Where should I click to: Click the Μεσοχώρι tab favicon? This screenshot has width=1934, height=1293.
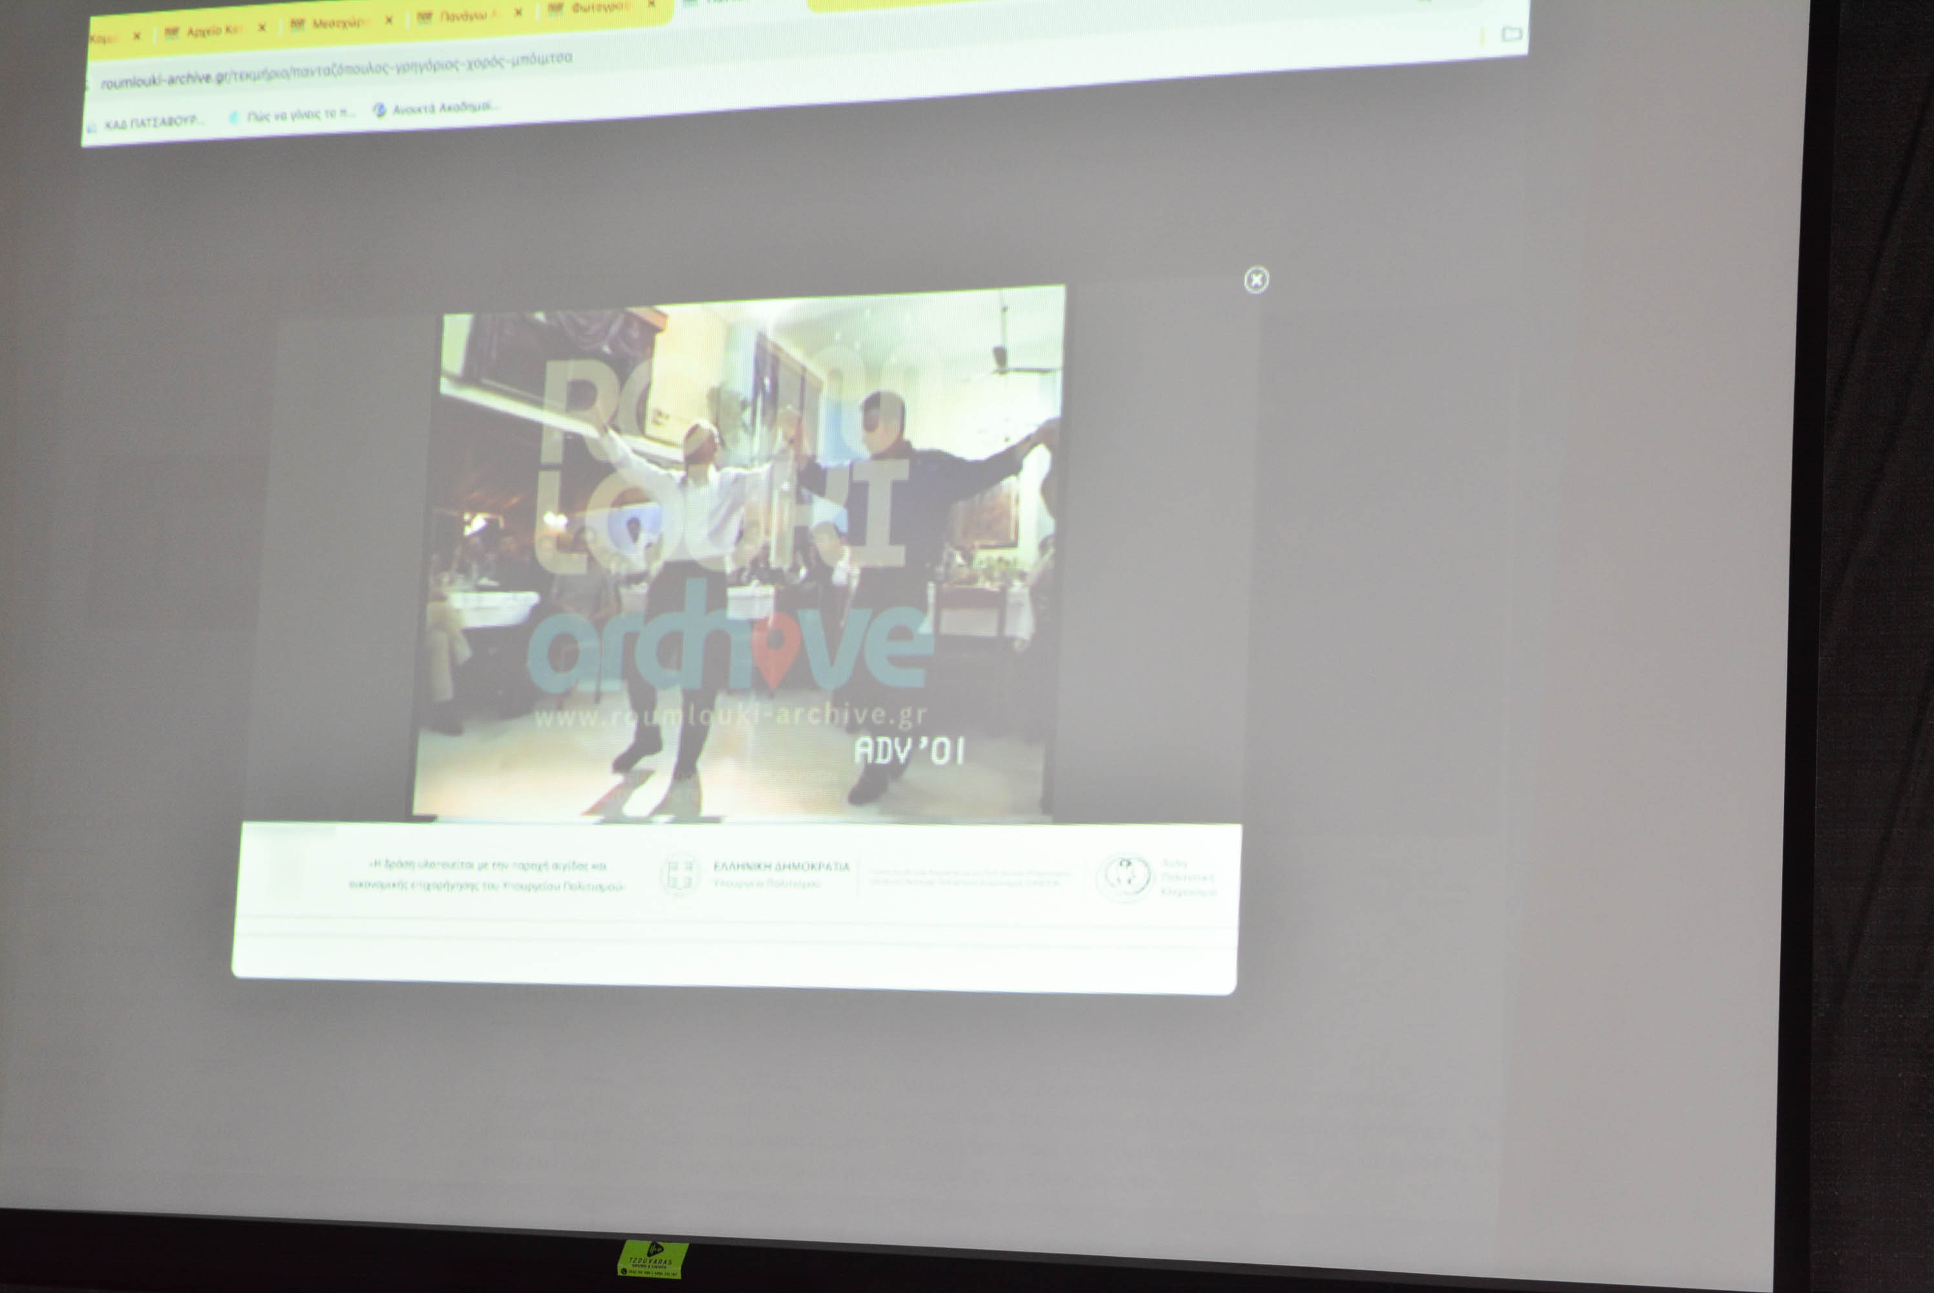(297, 25)
